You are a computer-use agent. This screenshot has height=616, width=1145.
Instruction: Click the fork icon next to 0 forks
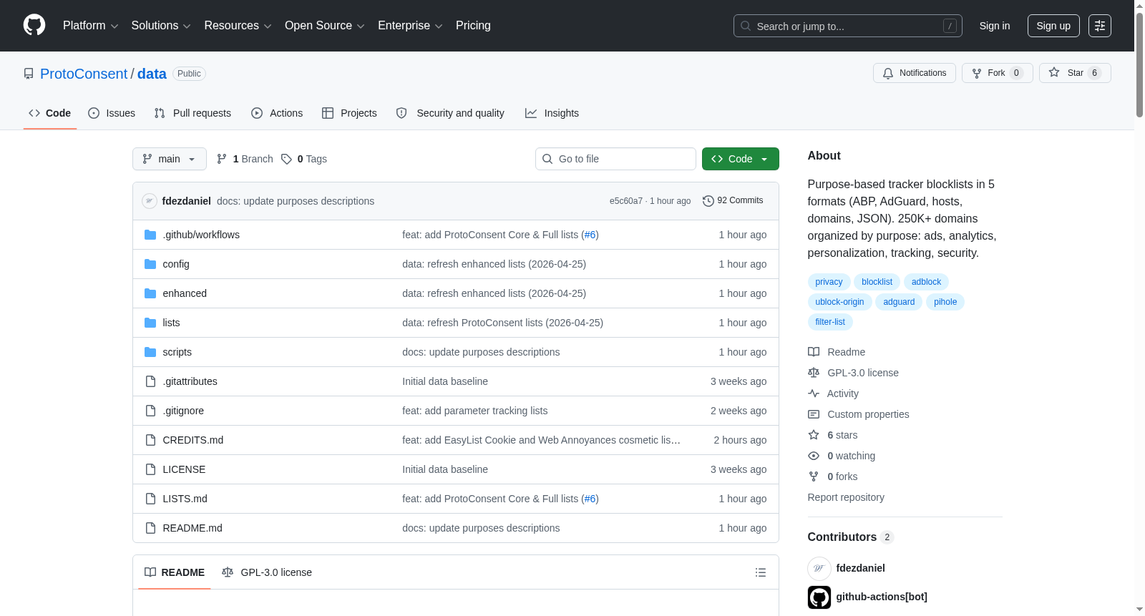814,476
